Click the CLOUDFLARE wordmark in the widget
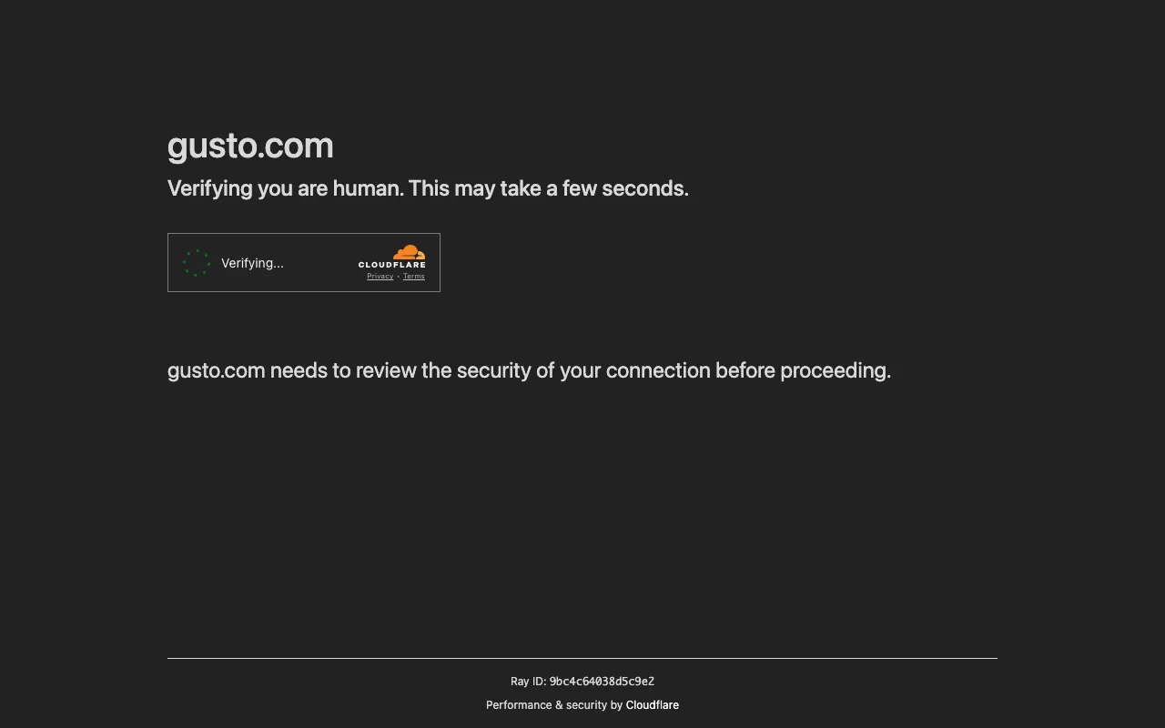 [x=392, y=265]
